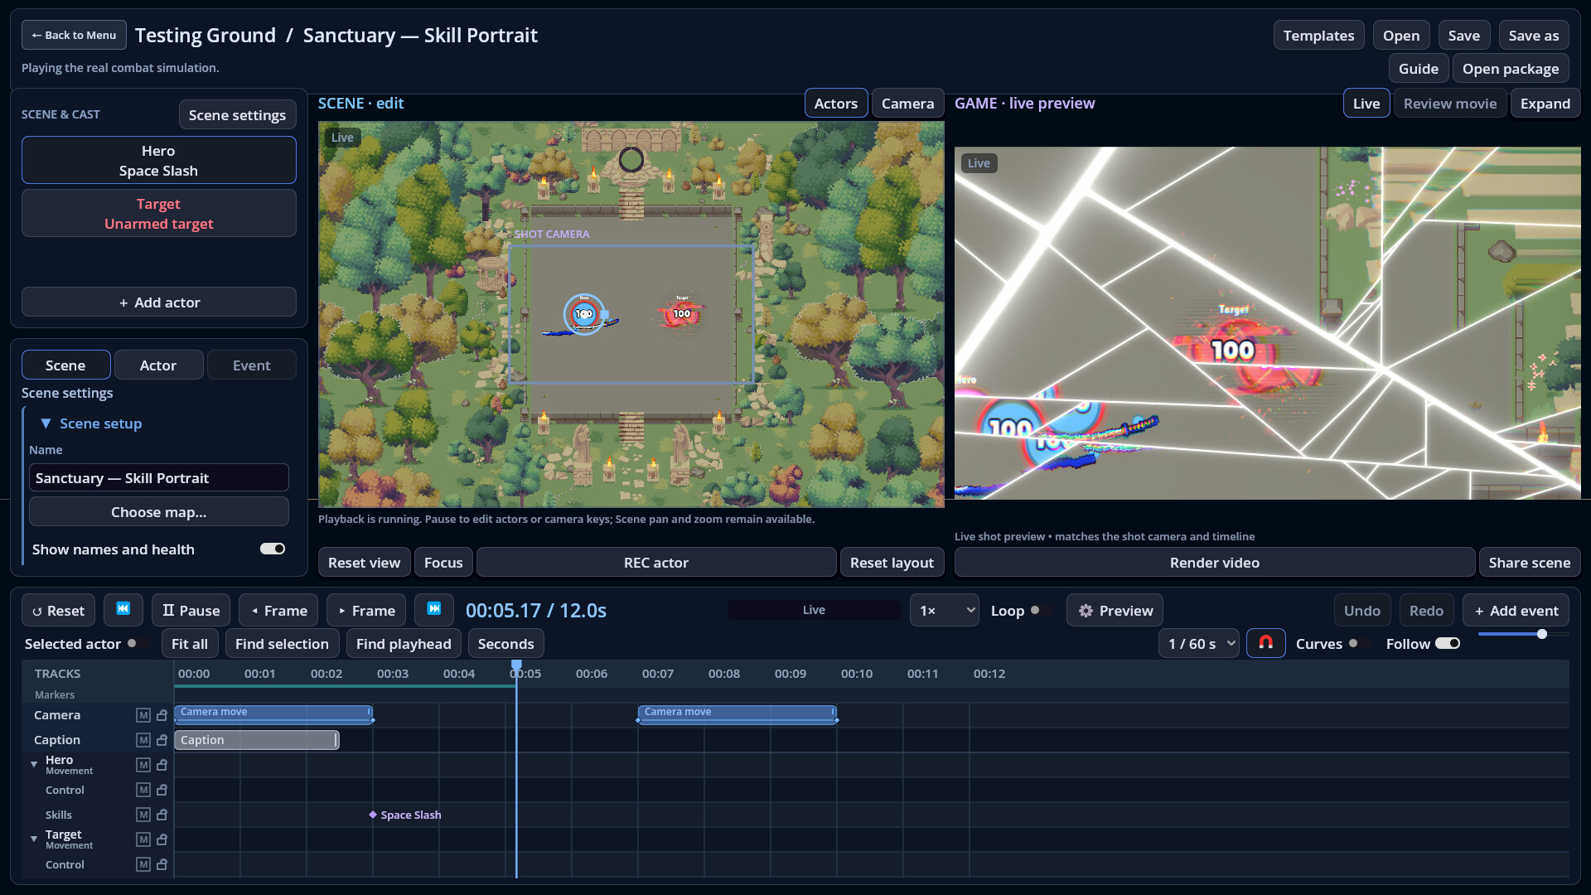Switch to the Actor tab
This screenshot has width=1591, height=895.
(x=158, y=365)
